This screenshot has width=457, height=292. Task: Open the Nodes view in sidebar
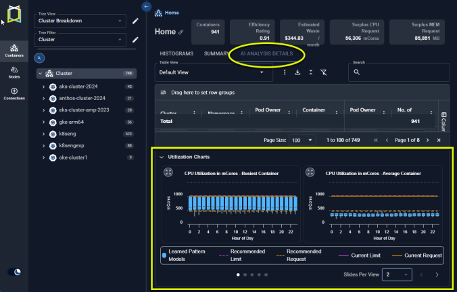click(14, 73)
